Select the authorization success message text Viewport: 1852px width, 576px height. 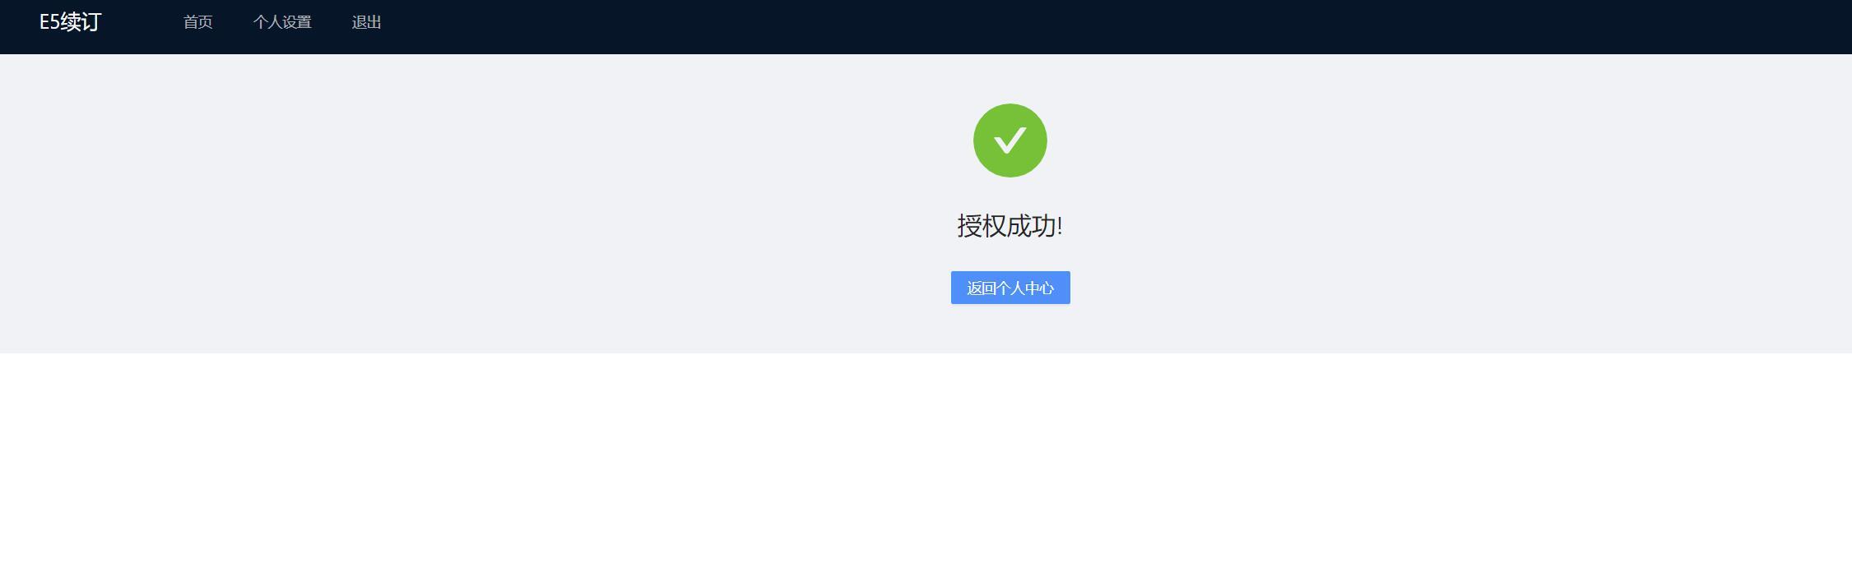(1010, 226)
